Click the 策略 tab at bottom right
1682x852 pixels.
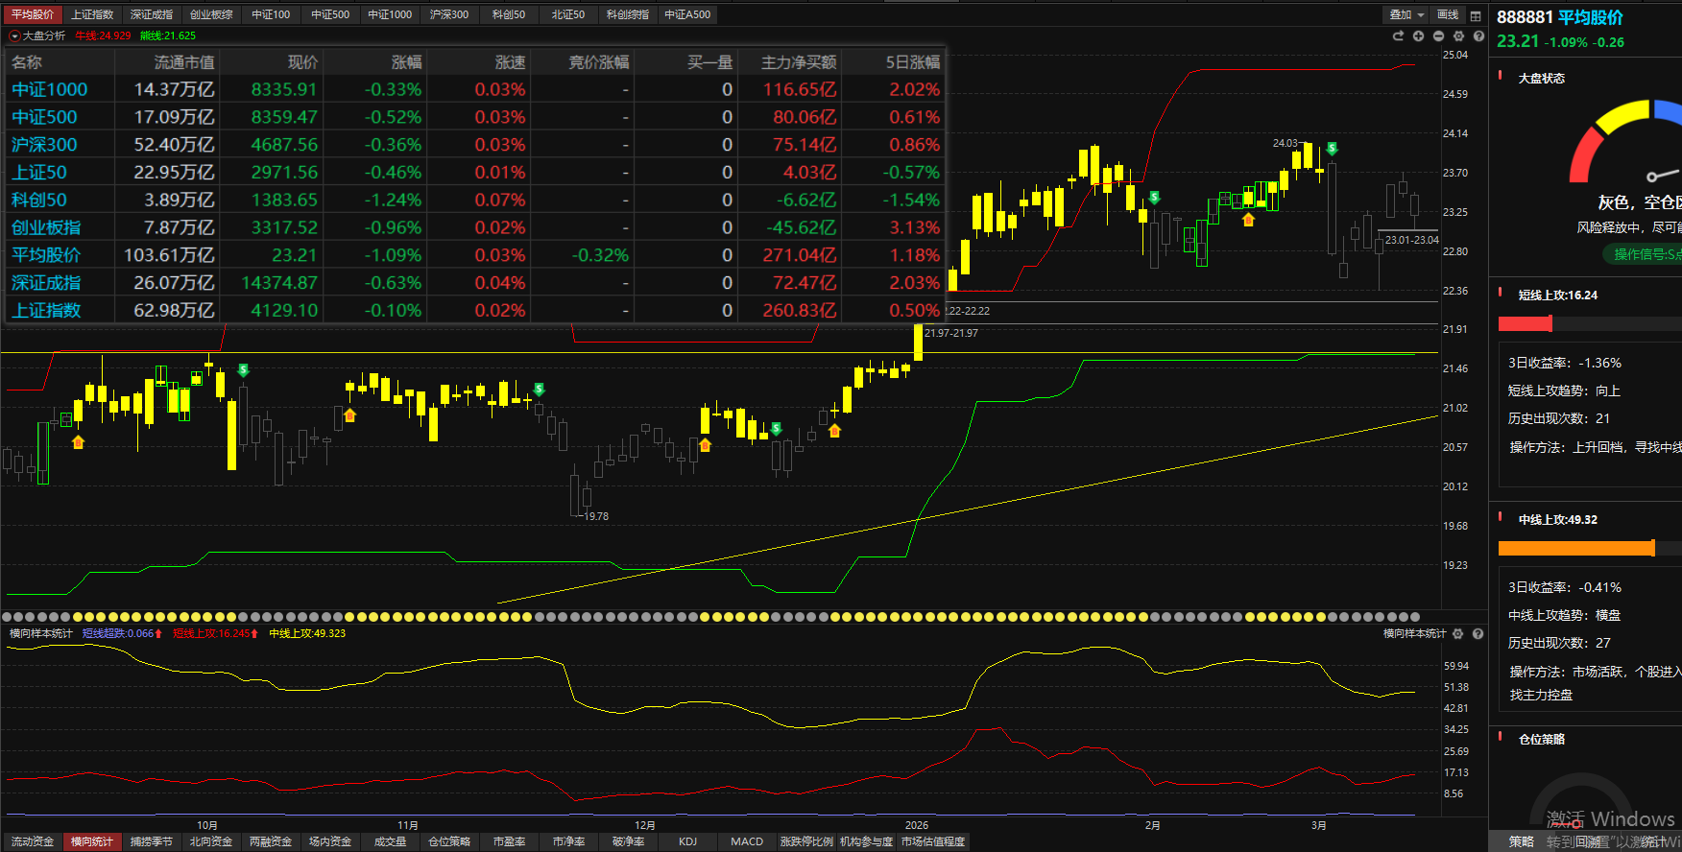pyautogui.click(x=1521, y=841)
